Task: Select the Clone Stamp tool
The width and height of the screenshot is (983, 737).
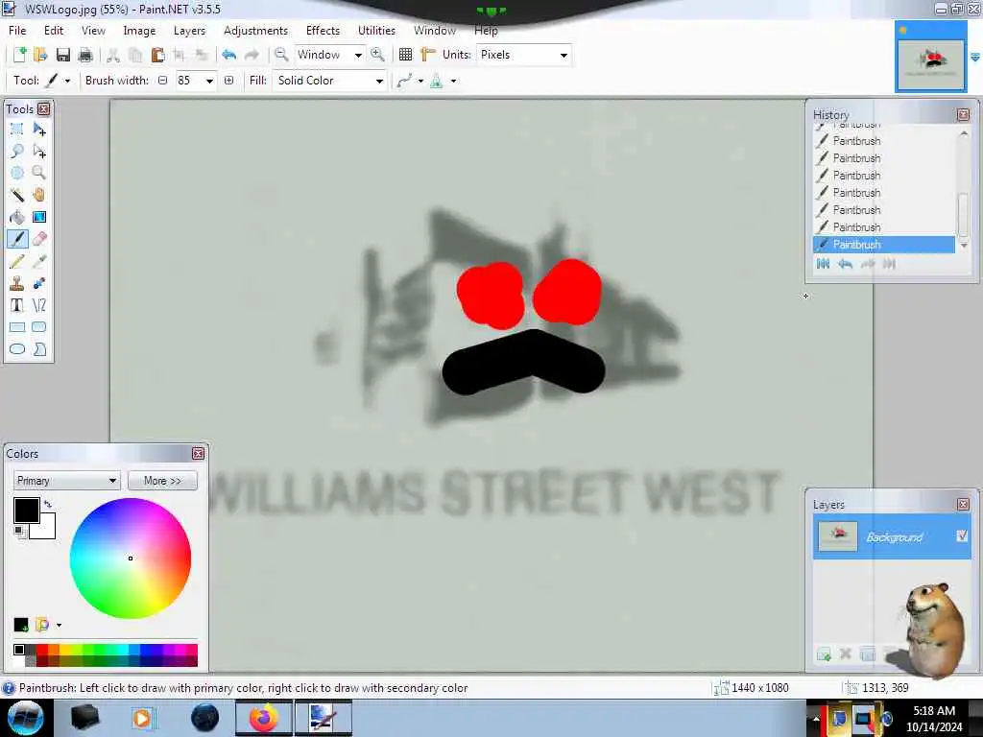Action: tap(17, 283)
